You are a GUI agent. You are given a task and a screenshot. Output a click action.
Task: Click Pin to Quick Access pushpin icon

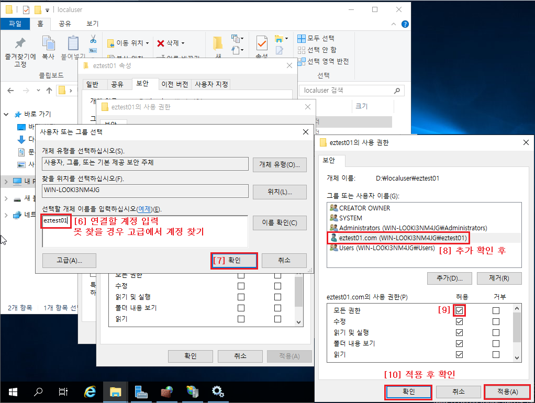20,43
